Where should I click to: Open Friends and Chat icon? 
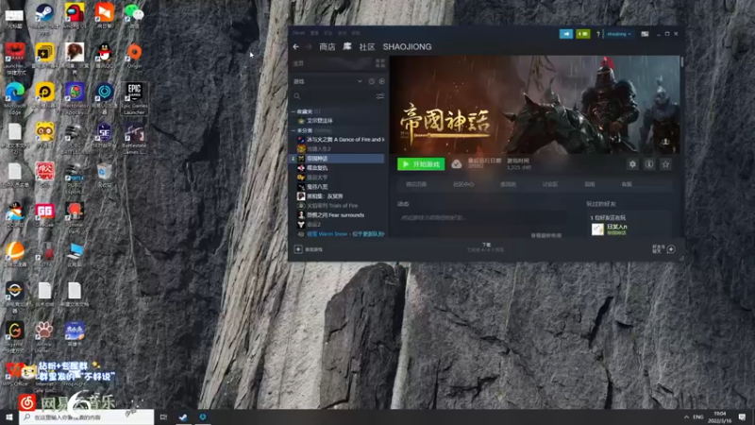pyautogui.click(x=671, y=249)
